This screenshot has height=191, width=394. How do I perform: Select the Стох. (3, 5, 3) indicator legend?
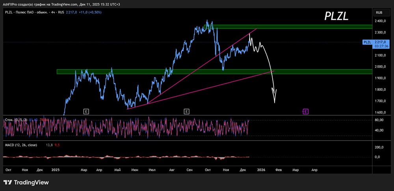(16, 120)
